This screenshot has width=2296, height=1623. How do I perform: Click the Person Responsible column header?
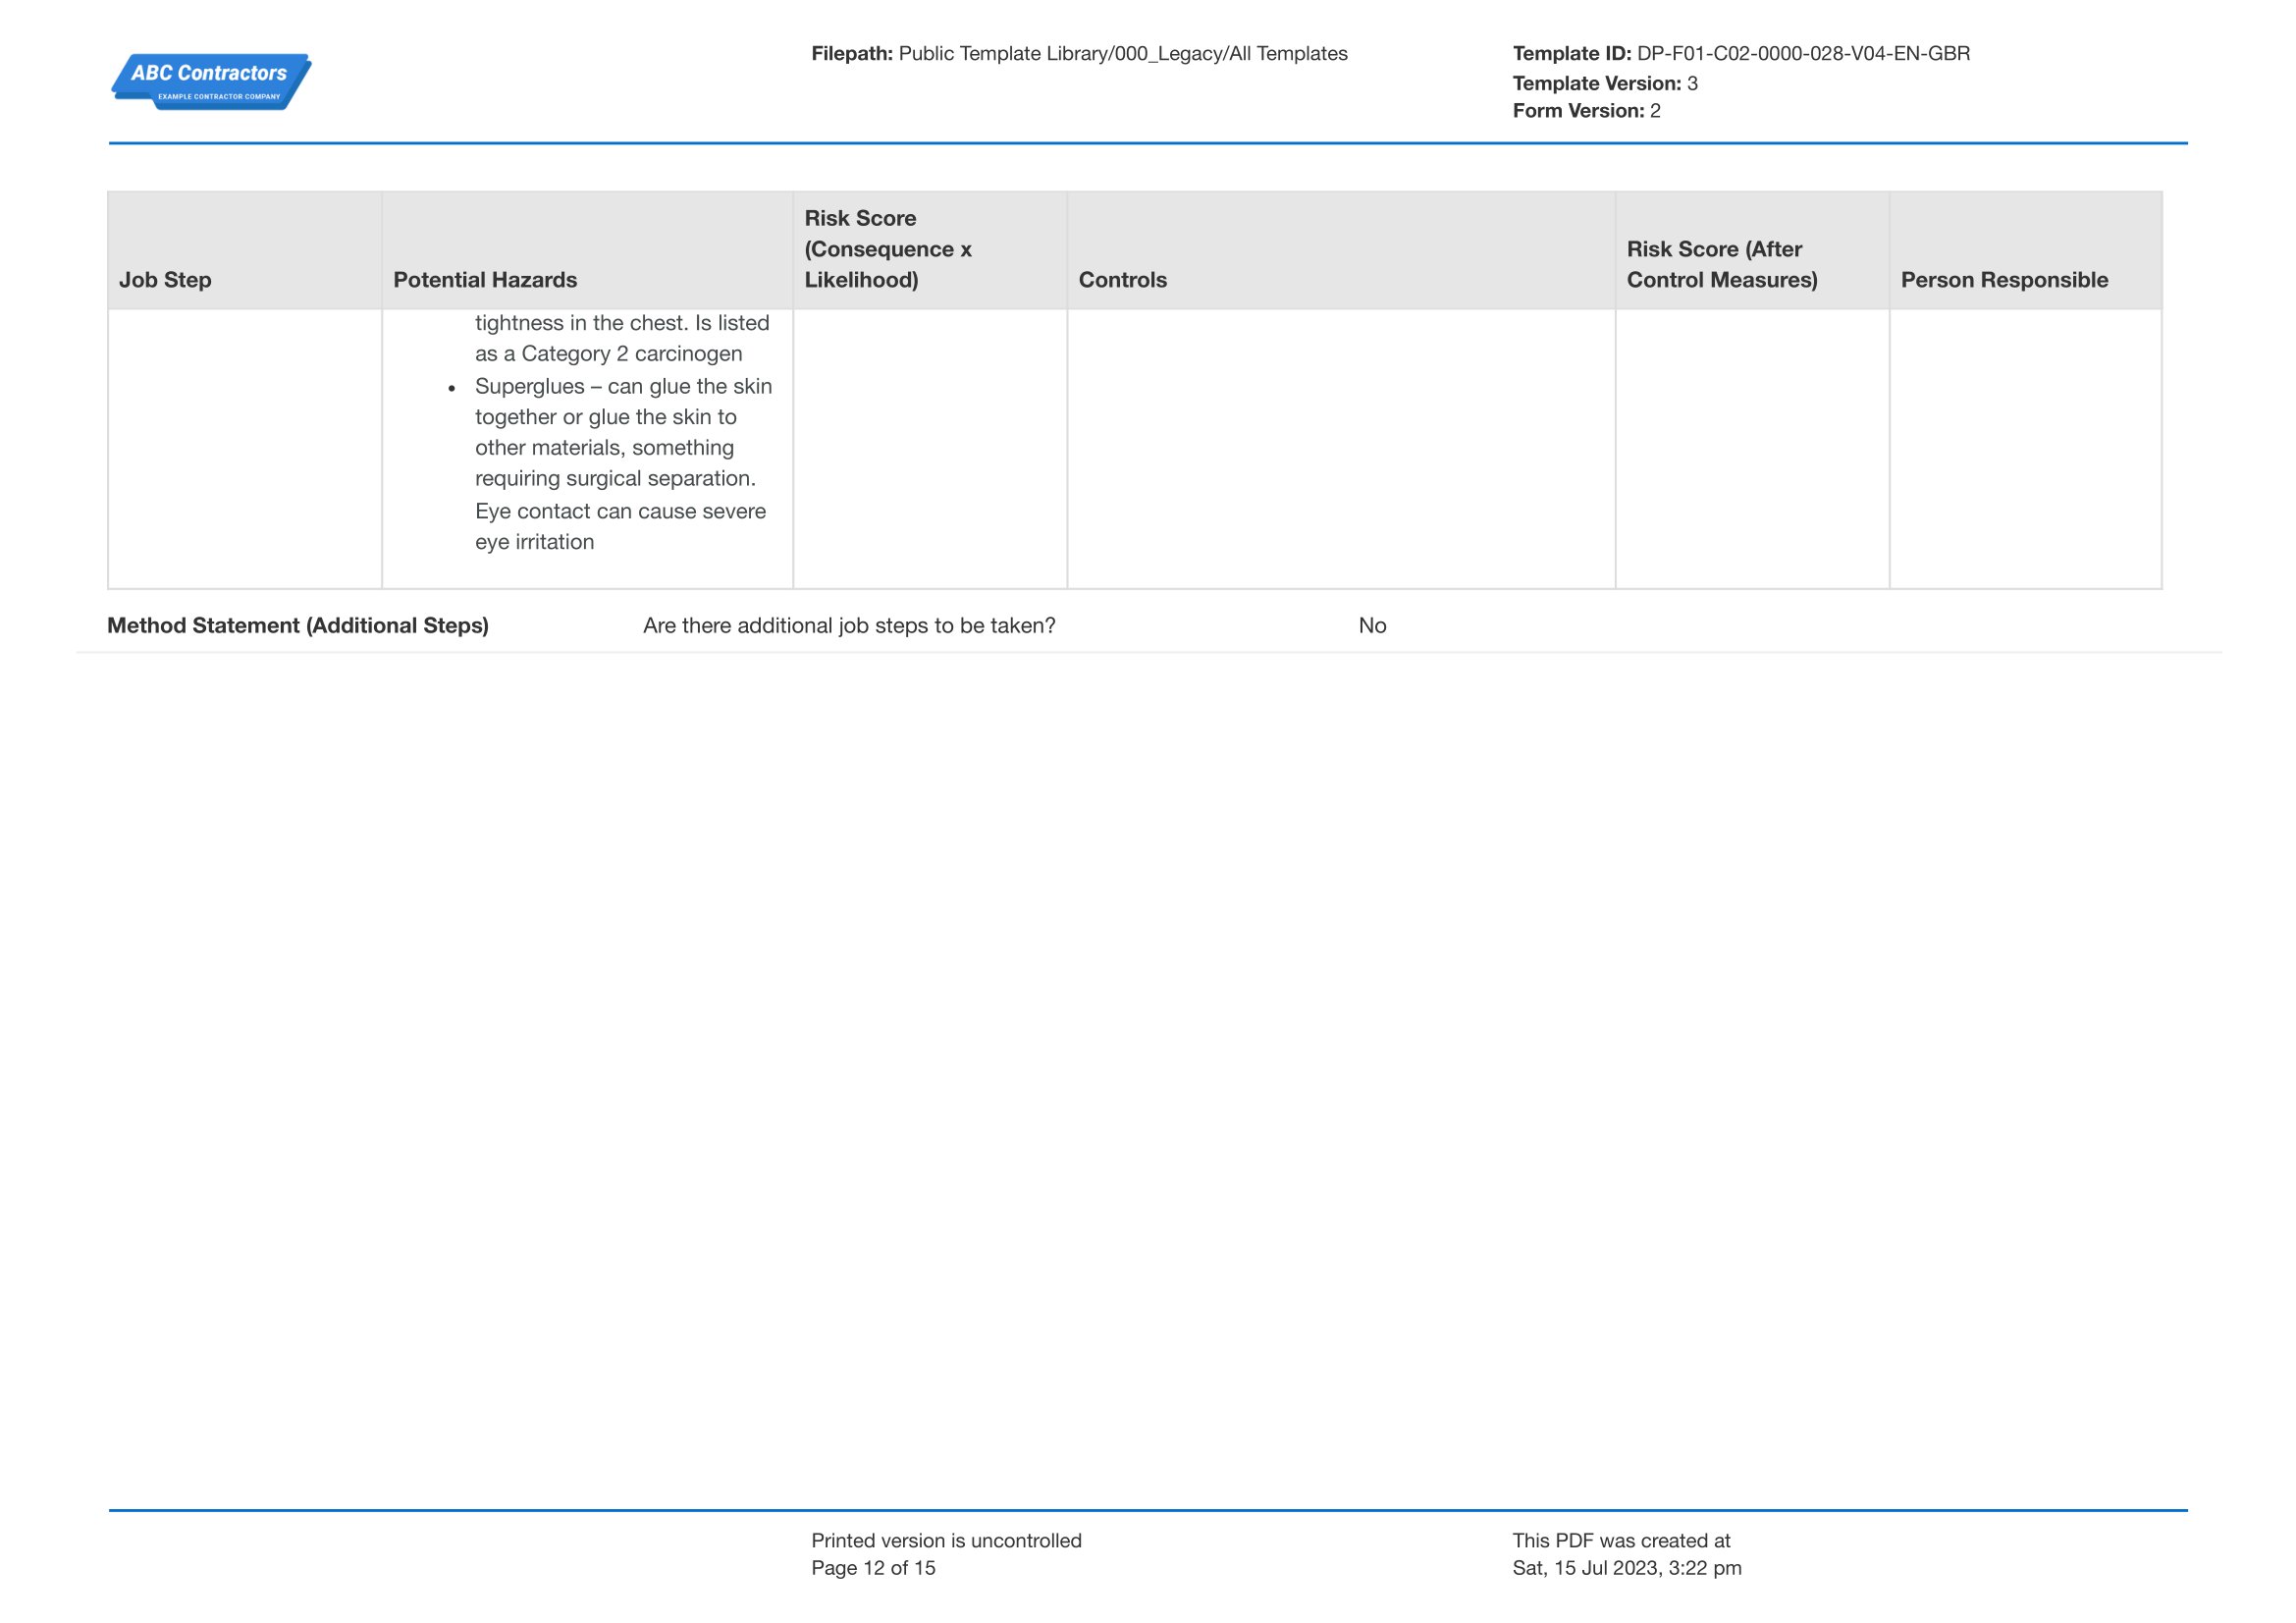point(2003,280)
